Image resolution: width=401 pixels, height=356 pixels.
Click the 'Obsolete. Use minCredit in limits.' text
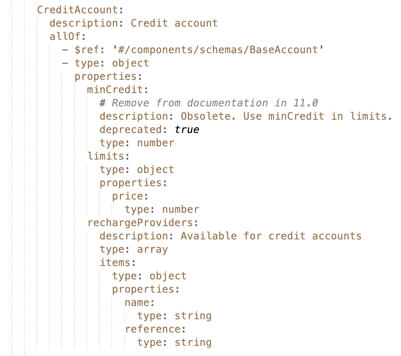coord(286,116)
